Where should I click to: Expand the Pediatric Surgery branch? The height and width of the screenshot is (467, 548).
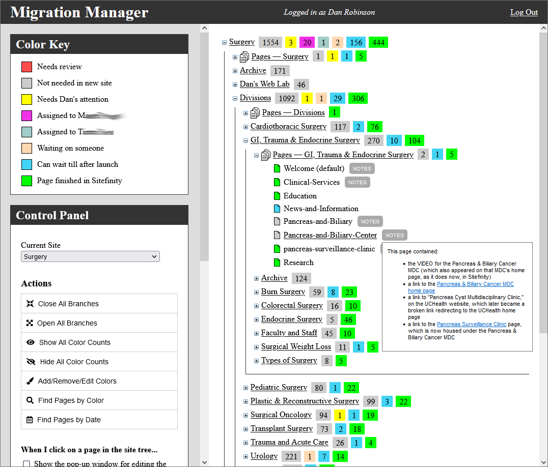(245, 387)
